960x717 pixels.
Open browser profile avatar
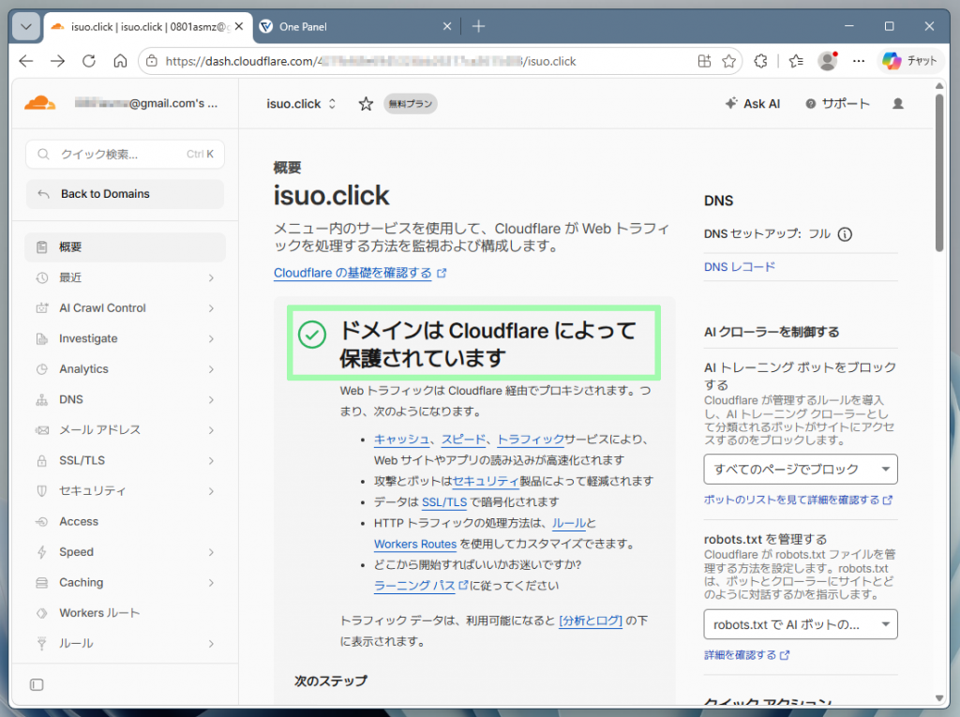click(828, 61)
